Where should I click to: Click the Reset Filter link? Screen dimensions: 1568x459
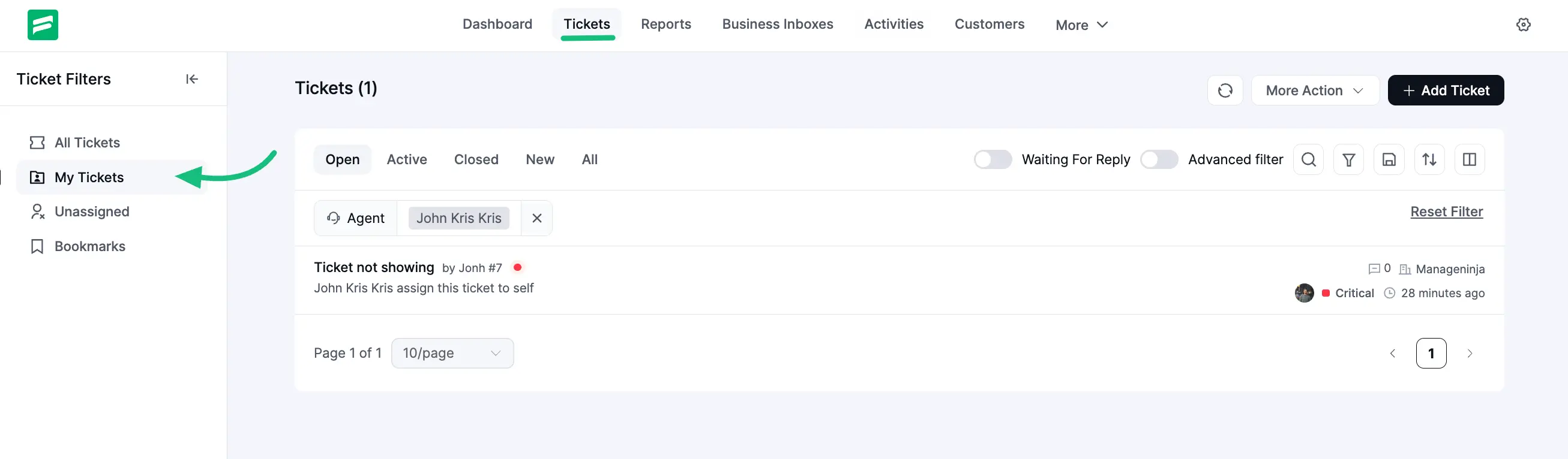pos(1446,212)
